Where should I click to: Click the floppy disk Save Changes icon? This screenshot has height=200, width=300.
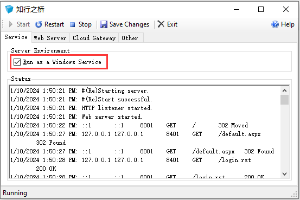pos(104,24)
